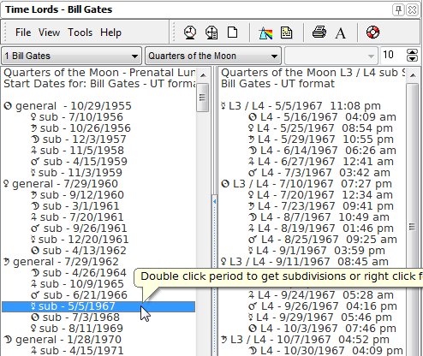Click right pane scroll-up arrow

coord(413,75)
